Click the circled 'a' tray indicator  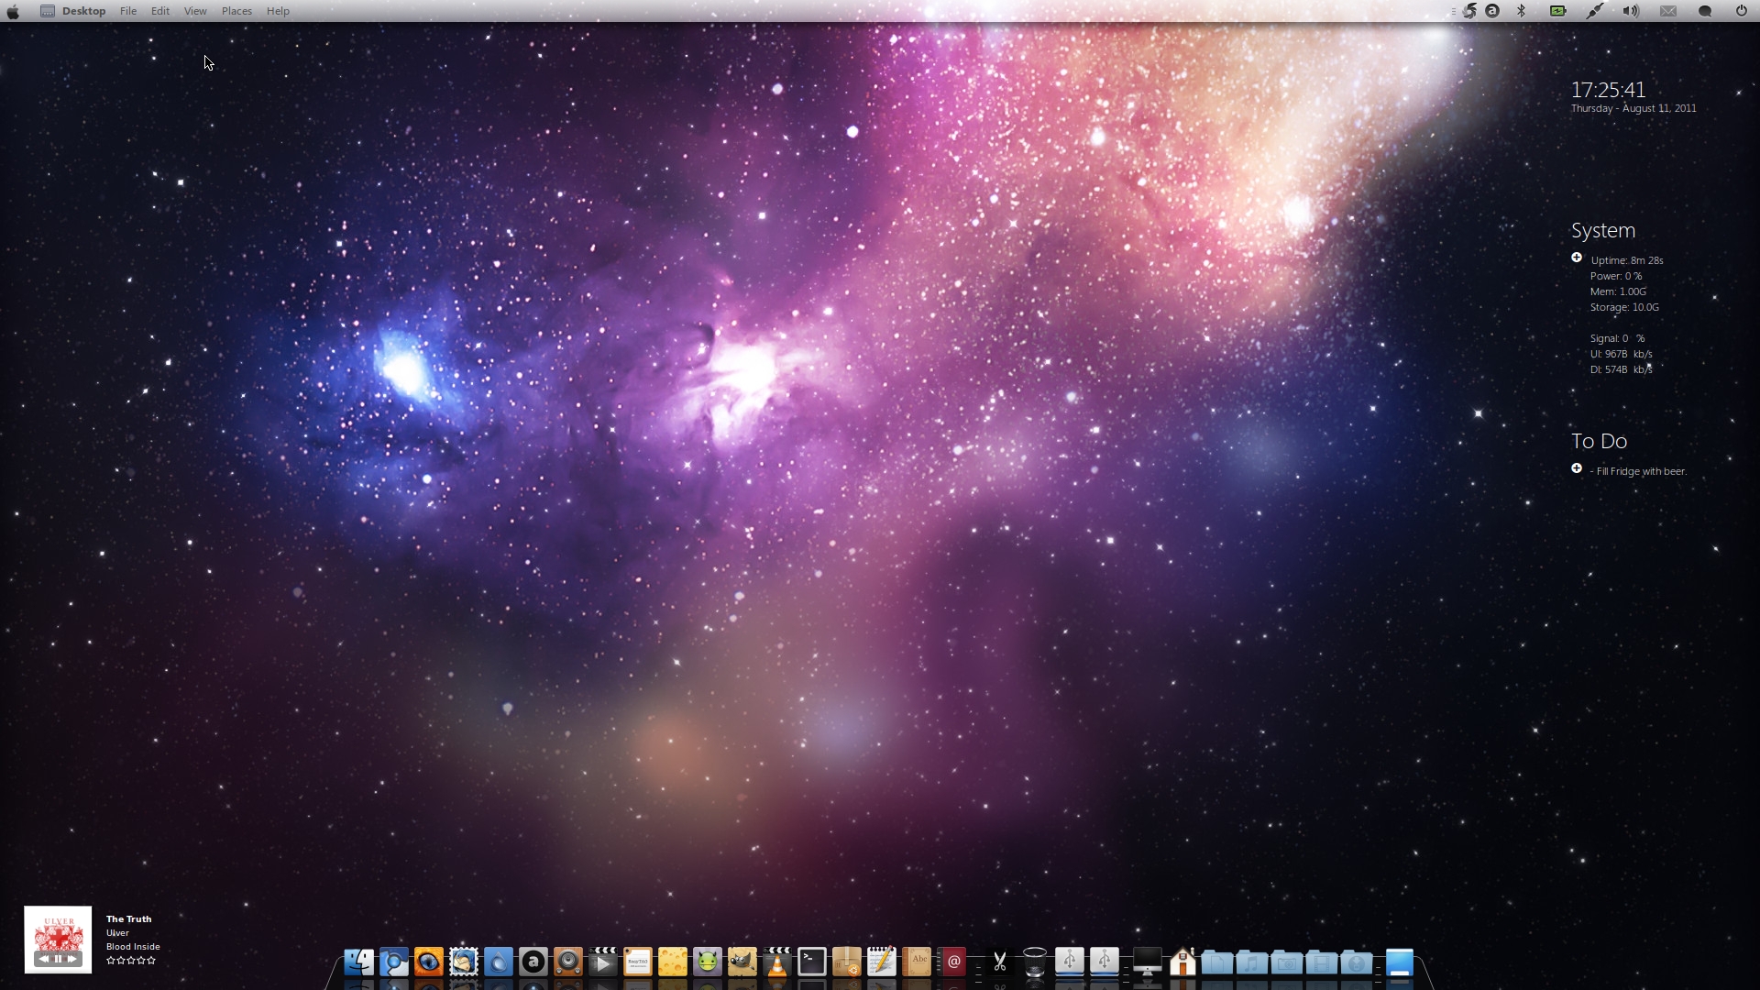(1492, 11)
